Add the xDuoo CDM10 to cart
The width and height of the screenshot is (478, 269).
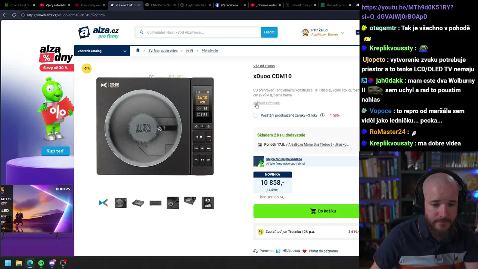(x=306, y=211)
